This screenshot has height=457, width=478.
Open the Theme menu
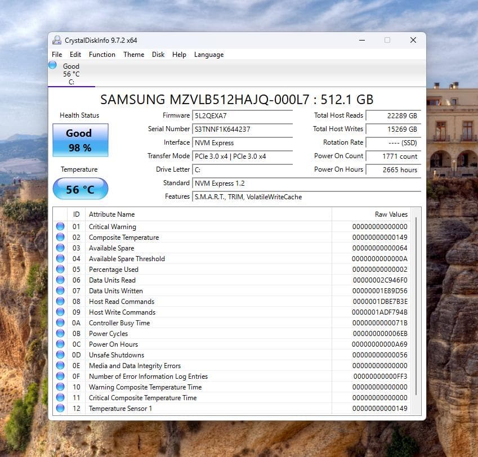point(133,55)
